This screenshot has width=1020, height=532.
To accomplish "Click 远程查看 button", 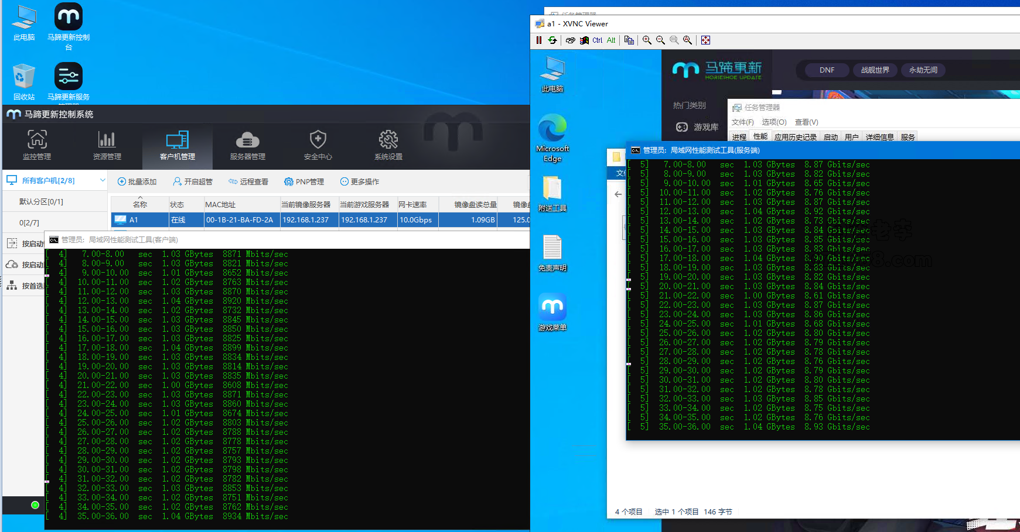I will (248, 182).
